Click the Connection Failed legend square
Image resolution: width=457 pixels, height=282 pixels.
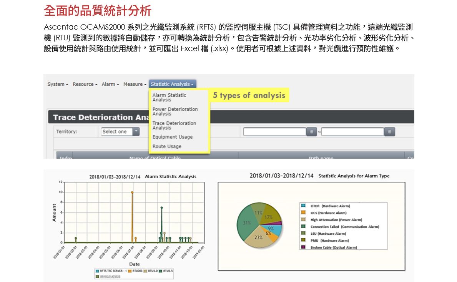click(303, 227)
